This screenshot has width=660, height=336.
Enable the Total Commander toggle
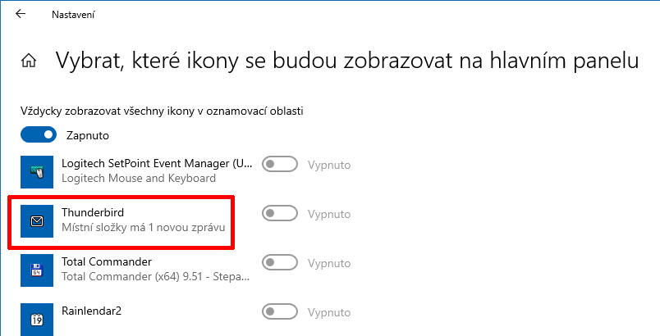pos(279,262)
